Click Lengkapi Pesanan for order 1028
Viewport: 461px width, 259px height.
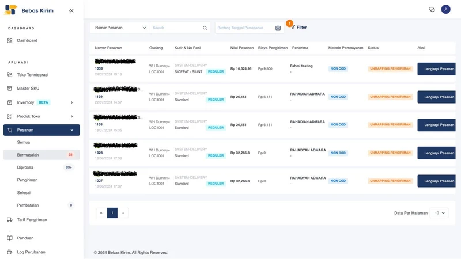436,153
